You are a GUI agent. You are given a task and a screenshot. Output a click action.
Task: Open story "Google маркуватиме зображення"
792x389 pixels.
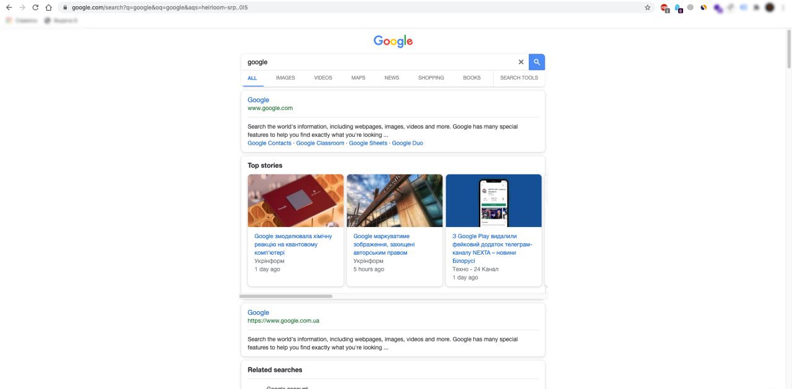(384, 244)
